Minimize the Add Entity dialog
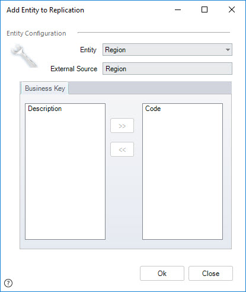Screen dimensions: 246x292 [x=178, y=9]
